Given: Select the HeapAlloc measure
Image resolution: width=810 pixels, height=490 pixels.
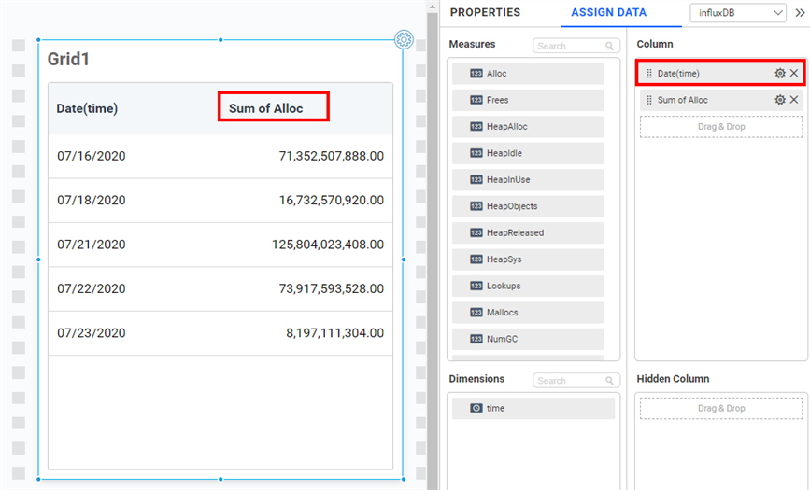Looking at the screenshot, I should coord(527,127).
